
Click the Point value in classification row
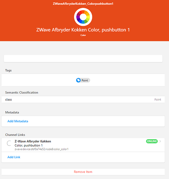tap(157, 99)
